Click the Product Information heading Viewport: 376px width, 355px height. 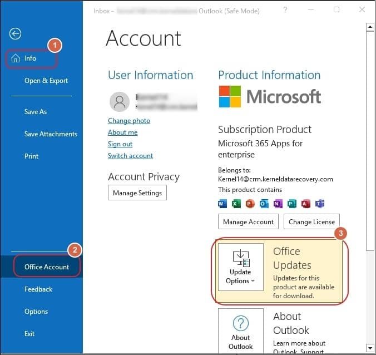[269, 75]
